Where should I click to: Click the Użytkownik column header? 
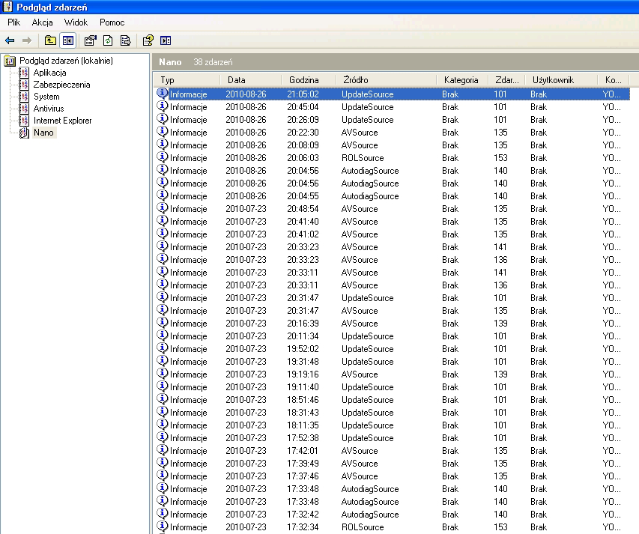pos(562,80)
